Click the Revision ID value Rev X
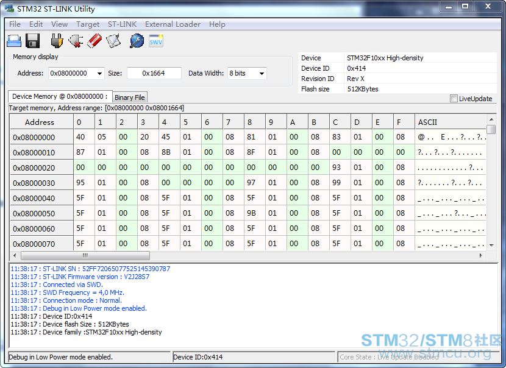506x368 pixels. (355, 79)
